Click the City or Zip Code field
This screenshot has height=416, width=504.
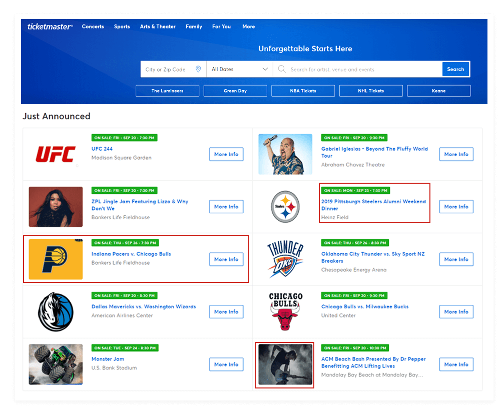point(174,69)
